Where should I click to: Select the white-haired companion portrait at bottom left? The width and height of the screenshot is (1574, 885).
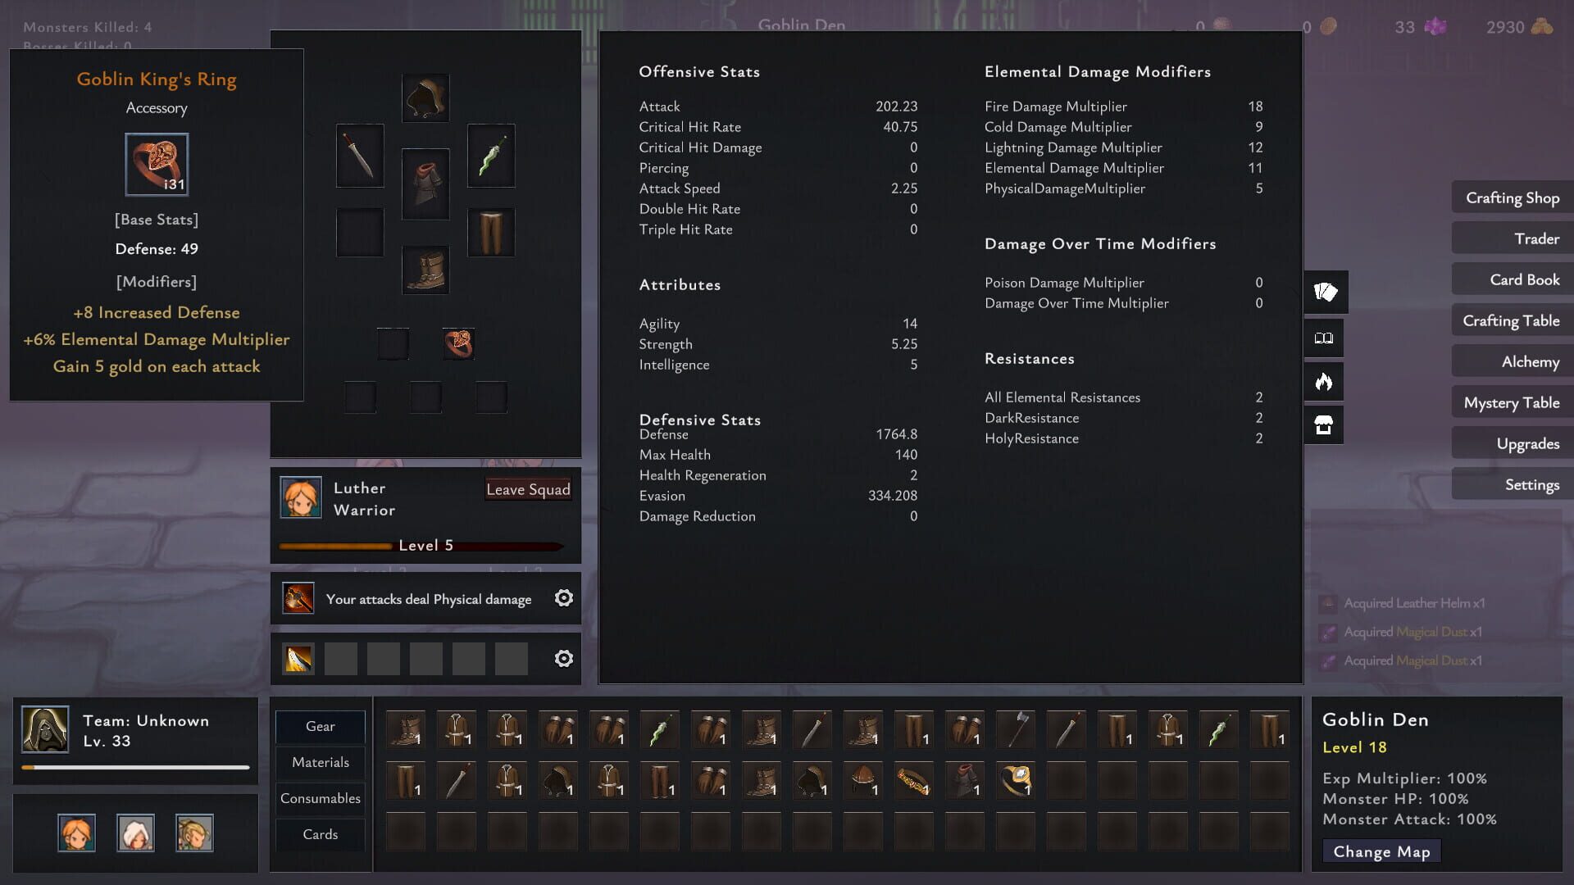[136, 833]
